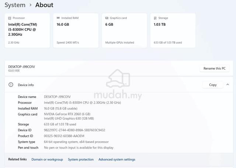The image size is (236, 168).
Task: Open Domain or workgroup link
Action: point(47,160)
